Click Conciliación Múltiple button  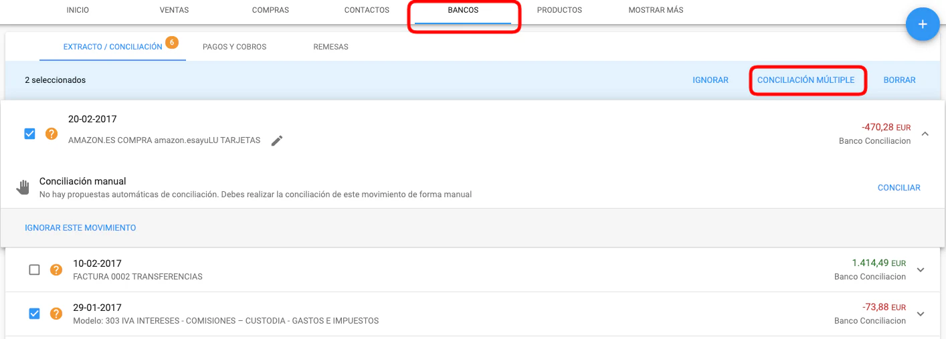pyautogui.click(x=806, y=80)
